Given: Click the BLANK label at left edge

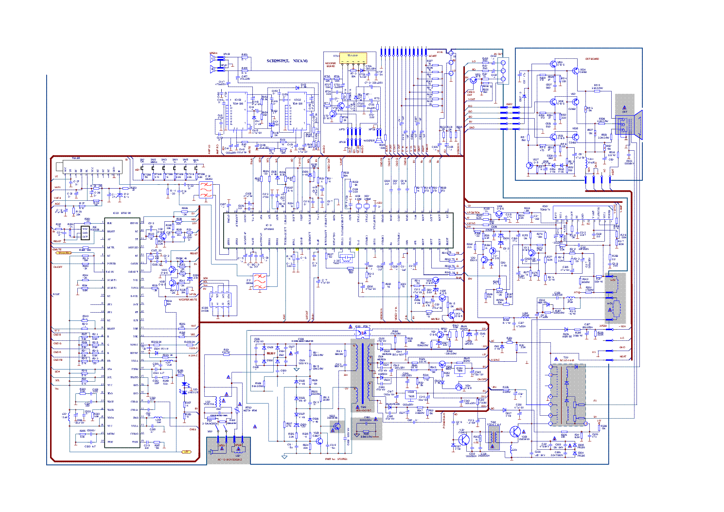Looking at the screenshot, I should coord(56,294).
